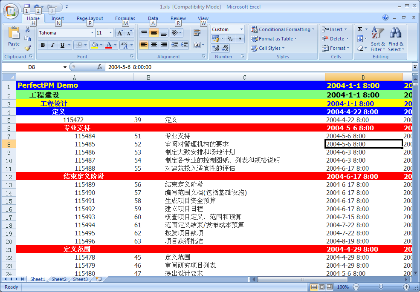Increase font size with Grow Font
Image resolution: width=420 pixels, height=292 pixels.
[120, 33]
